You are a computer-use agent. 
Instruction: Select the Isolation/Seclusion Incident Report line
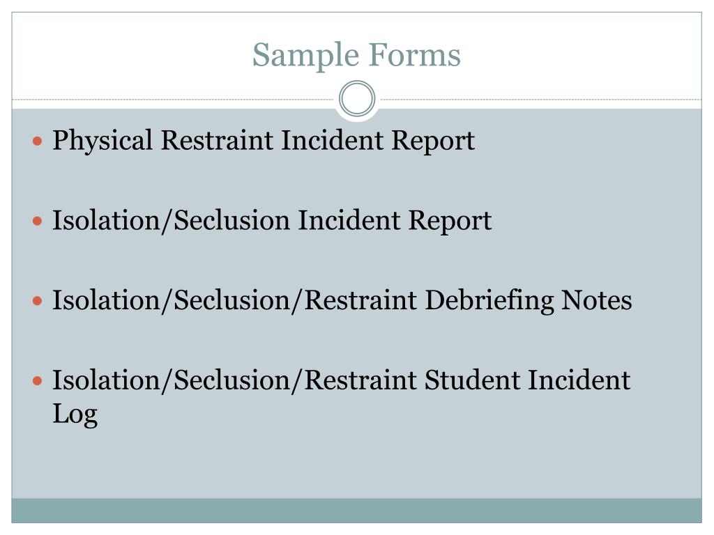pyautogui.click(x=272, y=221)
